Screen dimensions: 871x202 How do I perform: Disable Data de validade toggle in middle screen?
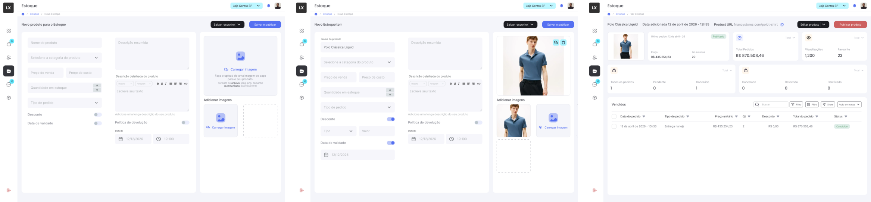click(391, 143)
